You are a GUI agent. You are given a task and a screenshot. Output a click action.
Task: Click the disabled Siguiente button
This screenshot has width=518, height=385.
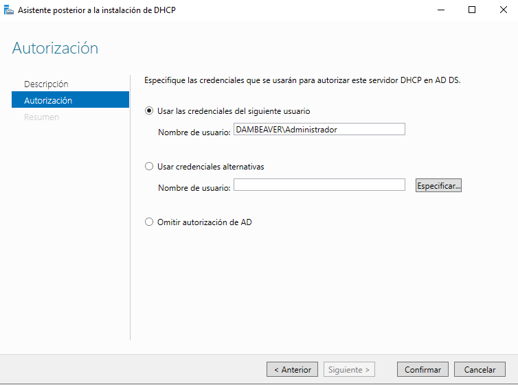coord(349,369)
